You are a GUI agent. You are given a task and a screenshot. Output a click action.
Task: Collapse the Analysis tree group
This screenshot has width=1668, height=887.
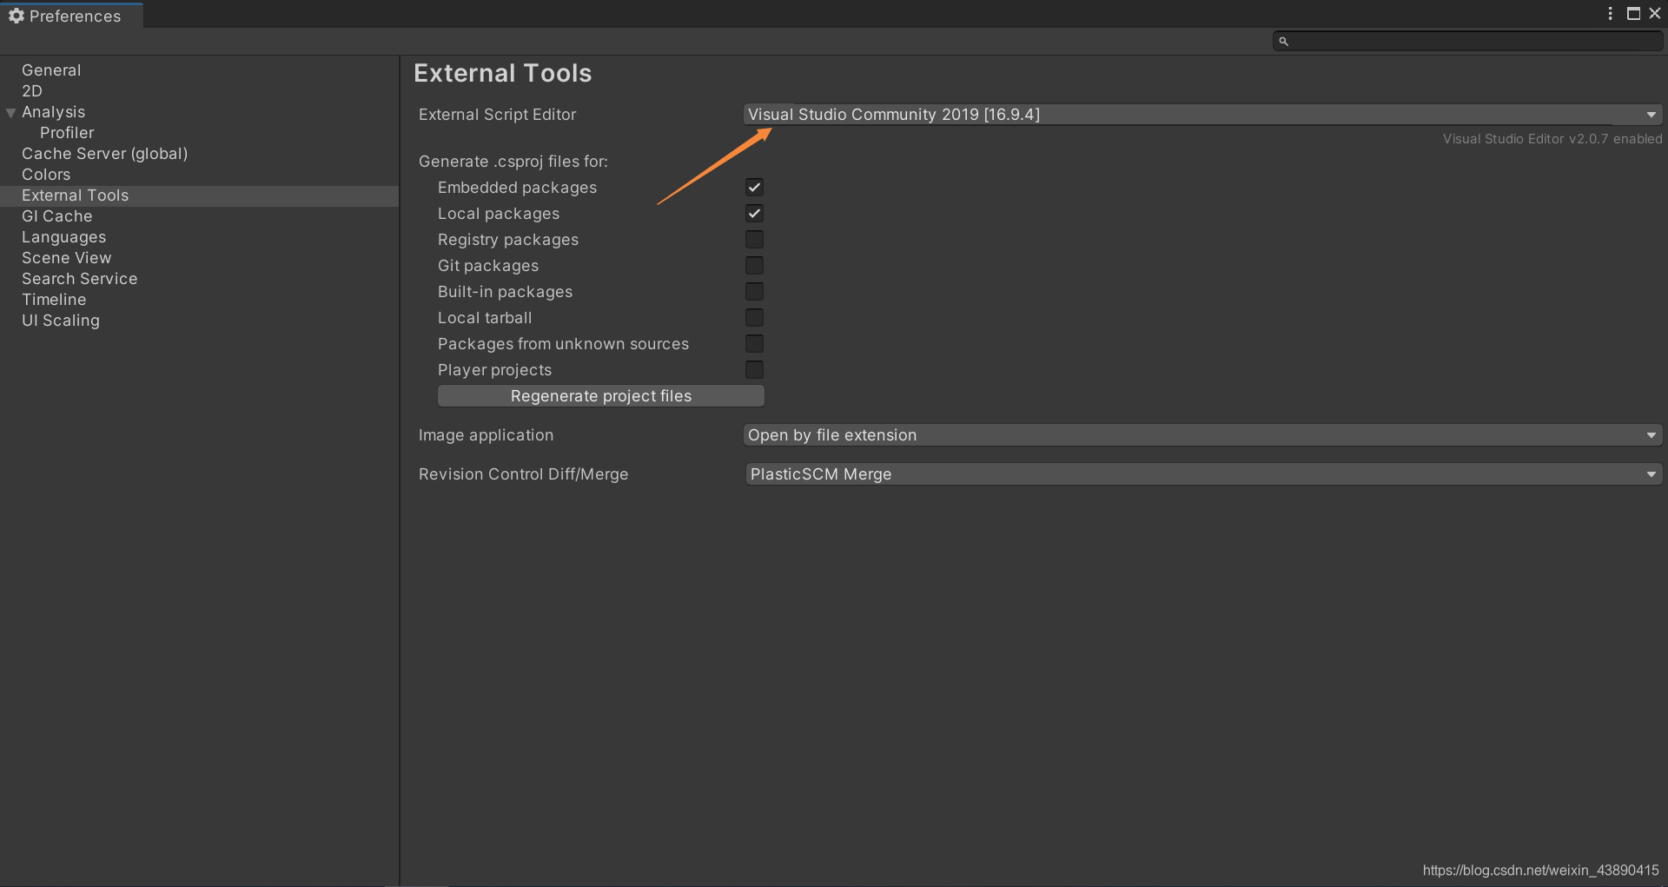[10, 112]
